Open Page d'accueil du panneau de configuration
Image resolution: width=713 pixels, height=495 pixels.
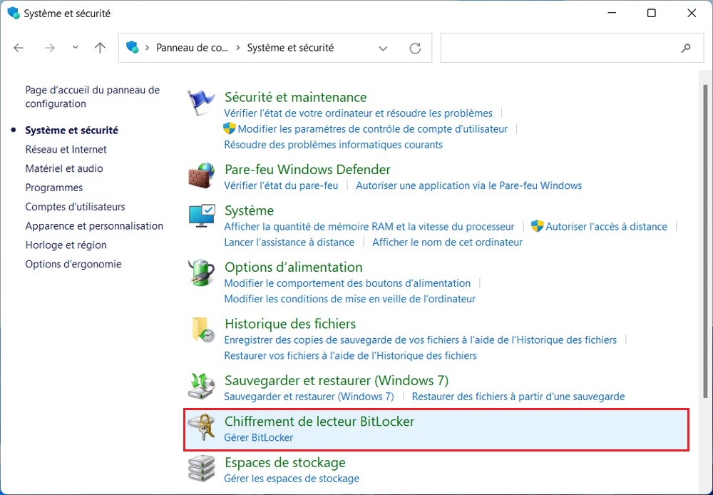pyautogui.click(x=93, y=97)
